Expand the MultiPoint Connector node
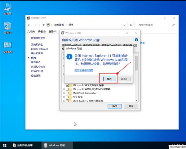This screenshot has width=186, height=149. [64, 93]
